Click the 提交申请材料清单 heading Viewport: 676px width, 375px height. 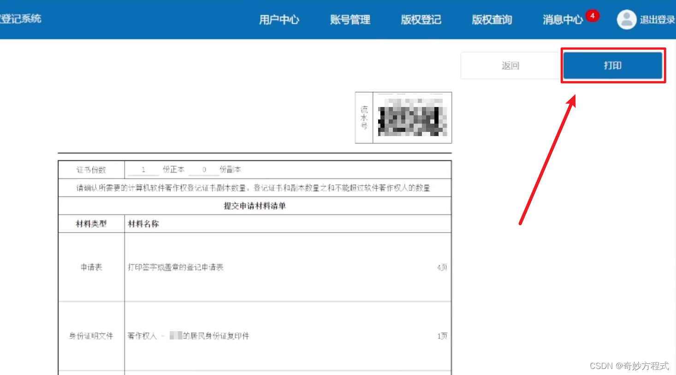click(255, 206)
